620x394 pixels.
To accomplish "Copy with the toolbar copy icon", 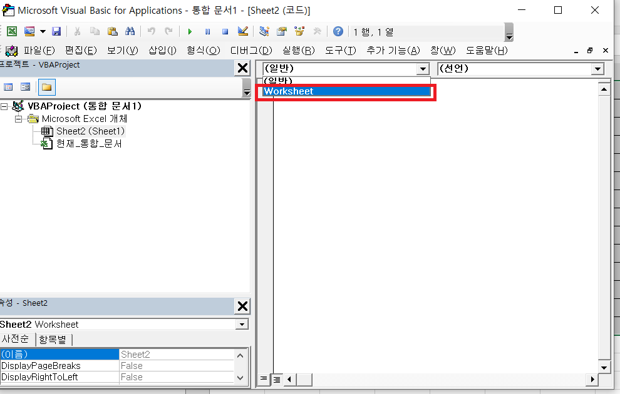I will click(95, 31).
